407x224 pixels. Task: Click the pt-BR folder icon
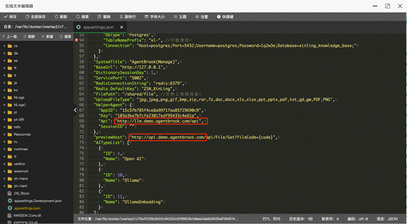10,120
